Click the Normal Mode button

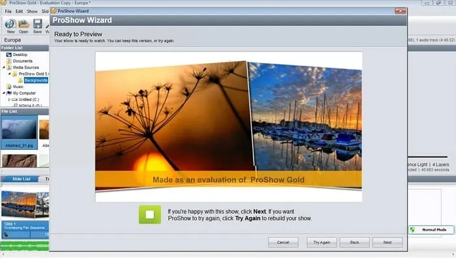point(431,230)
